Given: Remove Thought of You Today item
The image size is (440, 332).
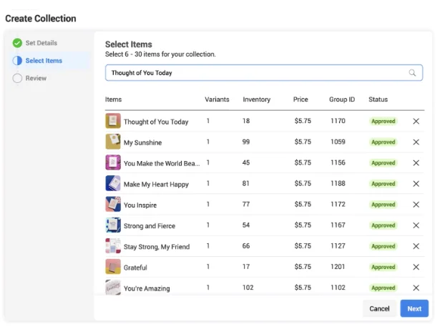Looking at the screenshot, I should (x=416, y=122).
